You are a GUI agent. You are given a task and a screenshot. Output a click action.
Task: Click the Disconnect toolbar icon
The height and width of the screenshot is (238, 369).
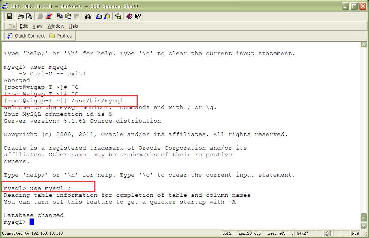point(49,16)
